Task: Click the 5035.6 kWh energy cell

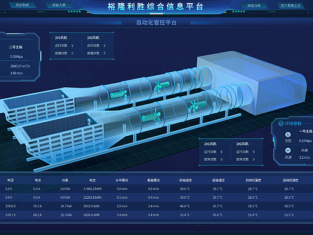Action: [x=91, y=215]
